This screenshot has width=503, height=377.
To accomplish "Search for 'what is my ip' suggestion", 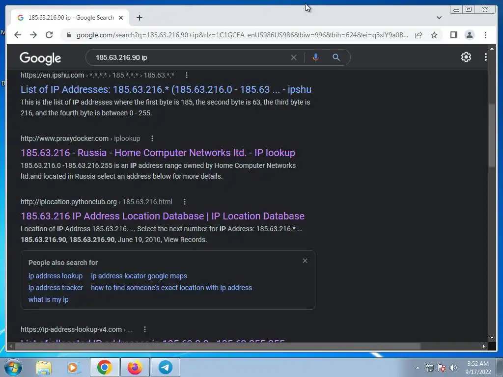I will pos(49,299).
